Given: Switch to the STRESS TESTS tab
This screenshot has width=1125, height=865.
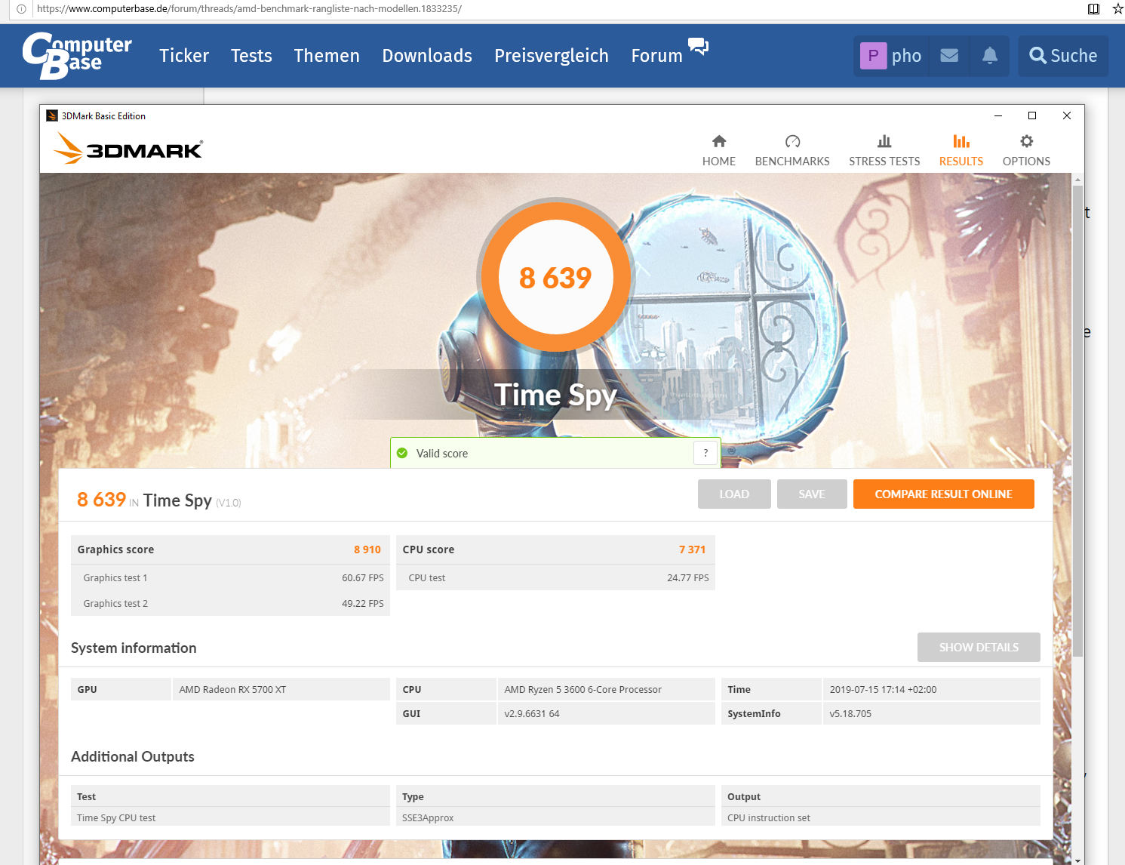Looking at the screenshot, I should 884,151.
